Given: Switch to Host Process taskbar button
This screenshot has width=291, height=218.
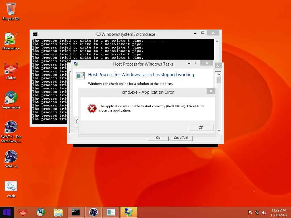Looking at the screenshot, I should pyautogui.click(x=111, y=212).
